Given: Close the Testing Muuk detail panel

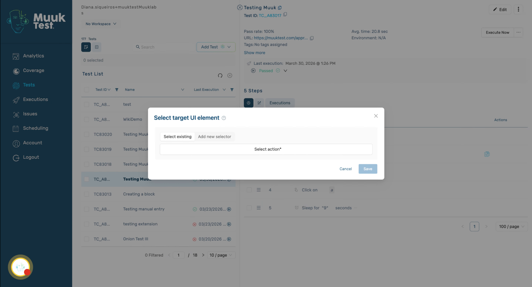Looking at the screenshot, I should pos(240,7).
